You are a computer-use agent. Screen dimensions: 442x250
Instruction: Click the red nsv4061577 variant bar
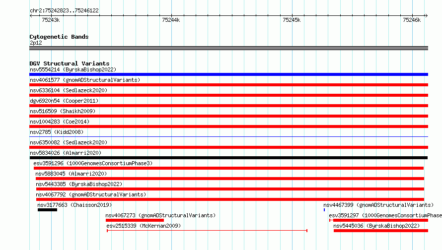click(228, 85)
